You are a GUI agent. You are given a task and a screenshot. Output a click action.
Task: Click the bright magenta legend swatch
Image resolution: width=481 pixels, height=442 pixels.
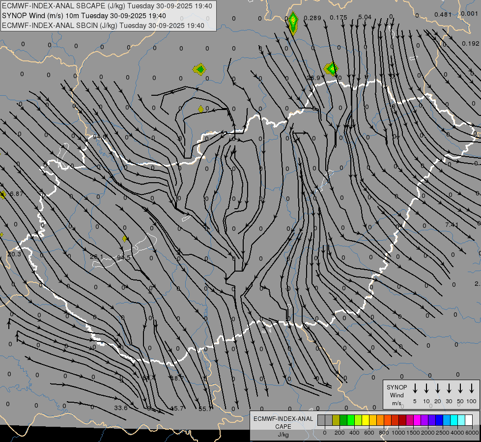(417, 420)
